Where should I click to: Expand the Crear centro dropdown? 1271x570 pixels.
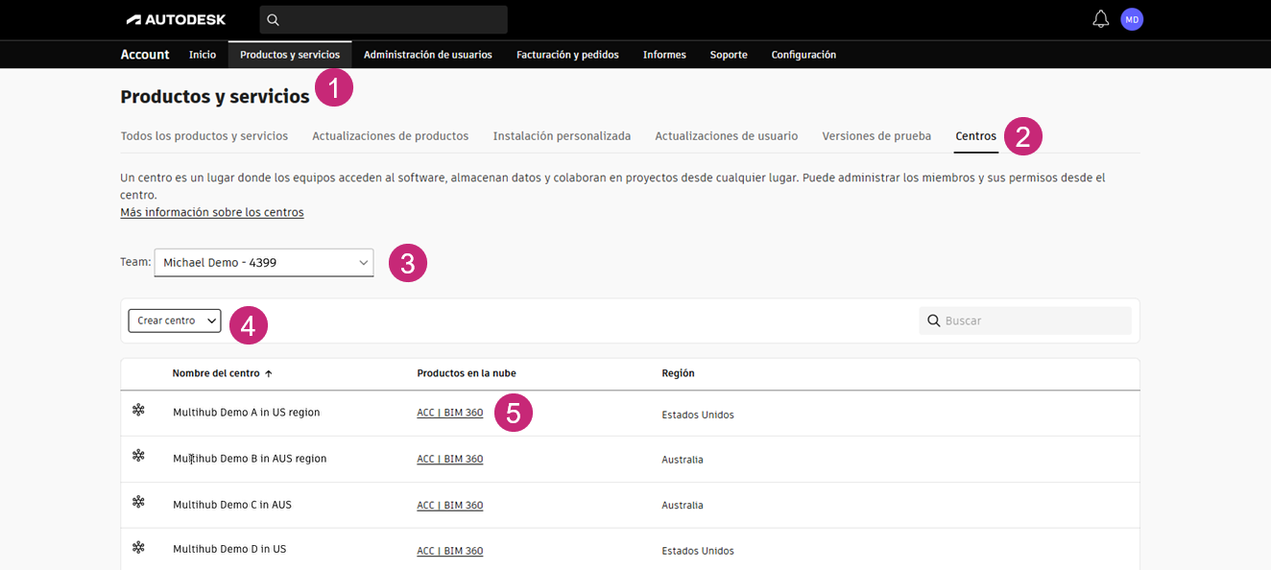pos(175,321)
